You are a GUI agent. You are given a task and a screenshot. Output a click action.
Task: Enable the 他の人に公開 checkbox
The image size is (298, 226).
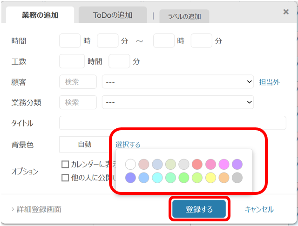point(66,177)
